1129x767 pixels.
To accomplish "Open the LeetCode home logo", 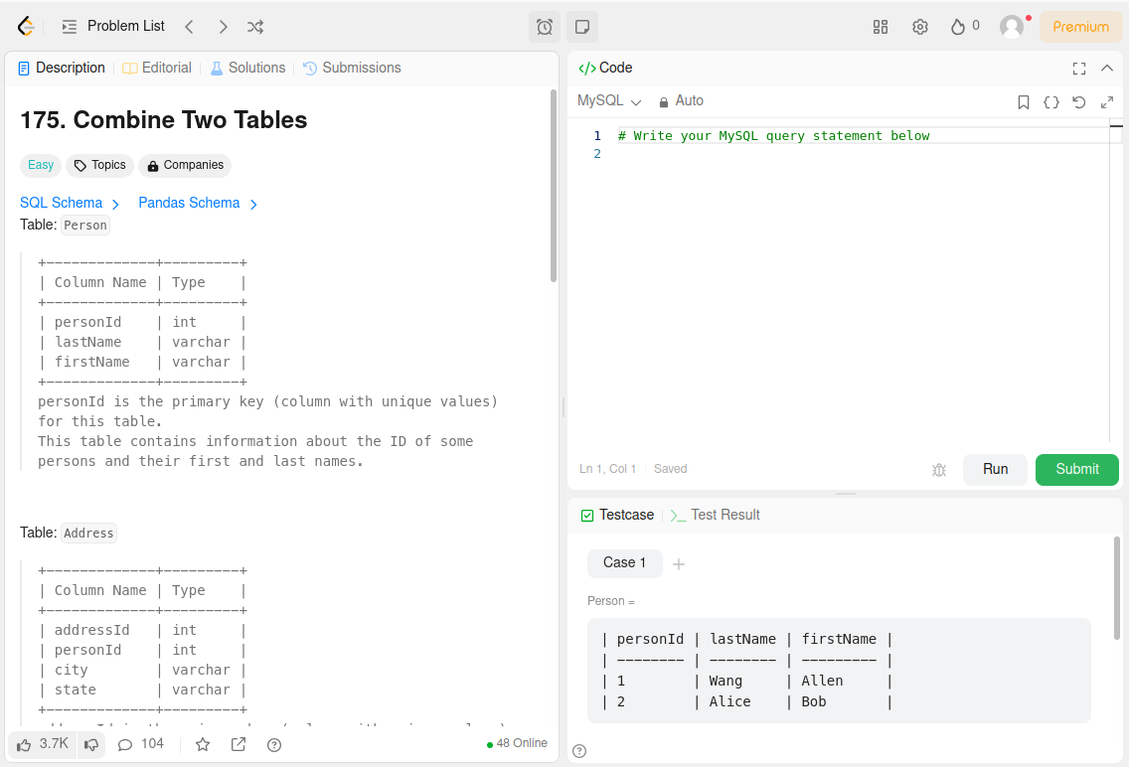I will pyautogui.click(x=26, y=27).
